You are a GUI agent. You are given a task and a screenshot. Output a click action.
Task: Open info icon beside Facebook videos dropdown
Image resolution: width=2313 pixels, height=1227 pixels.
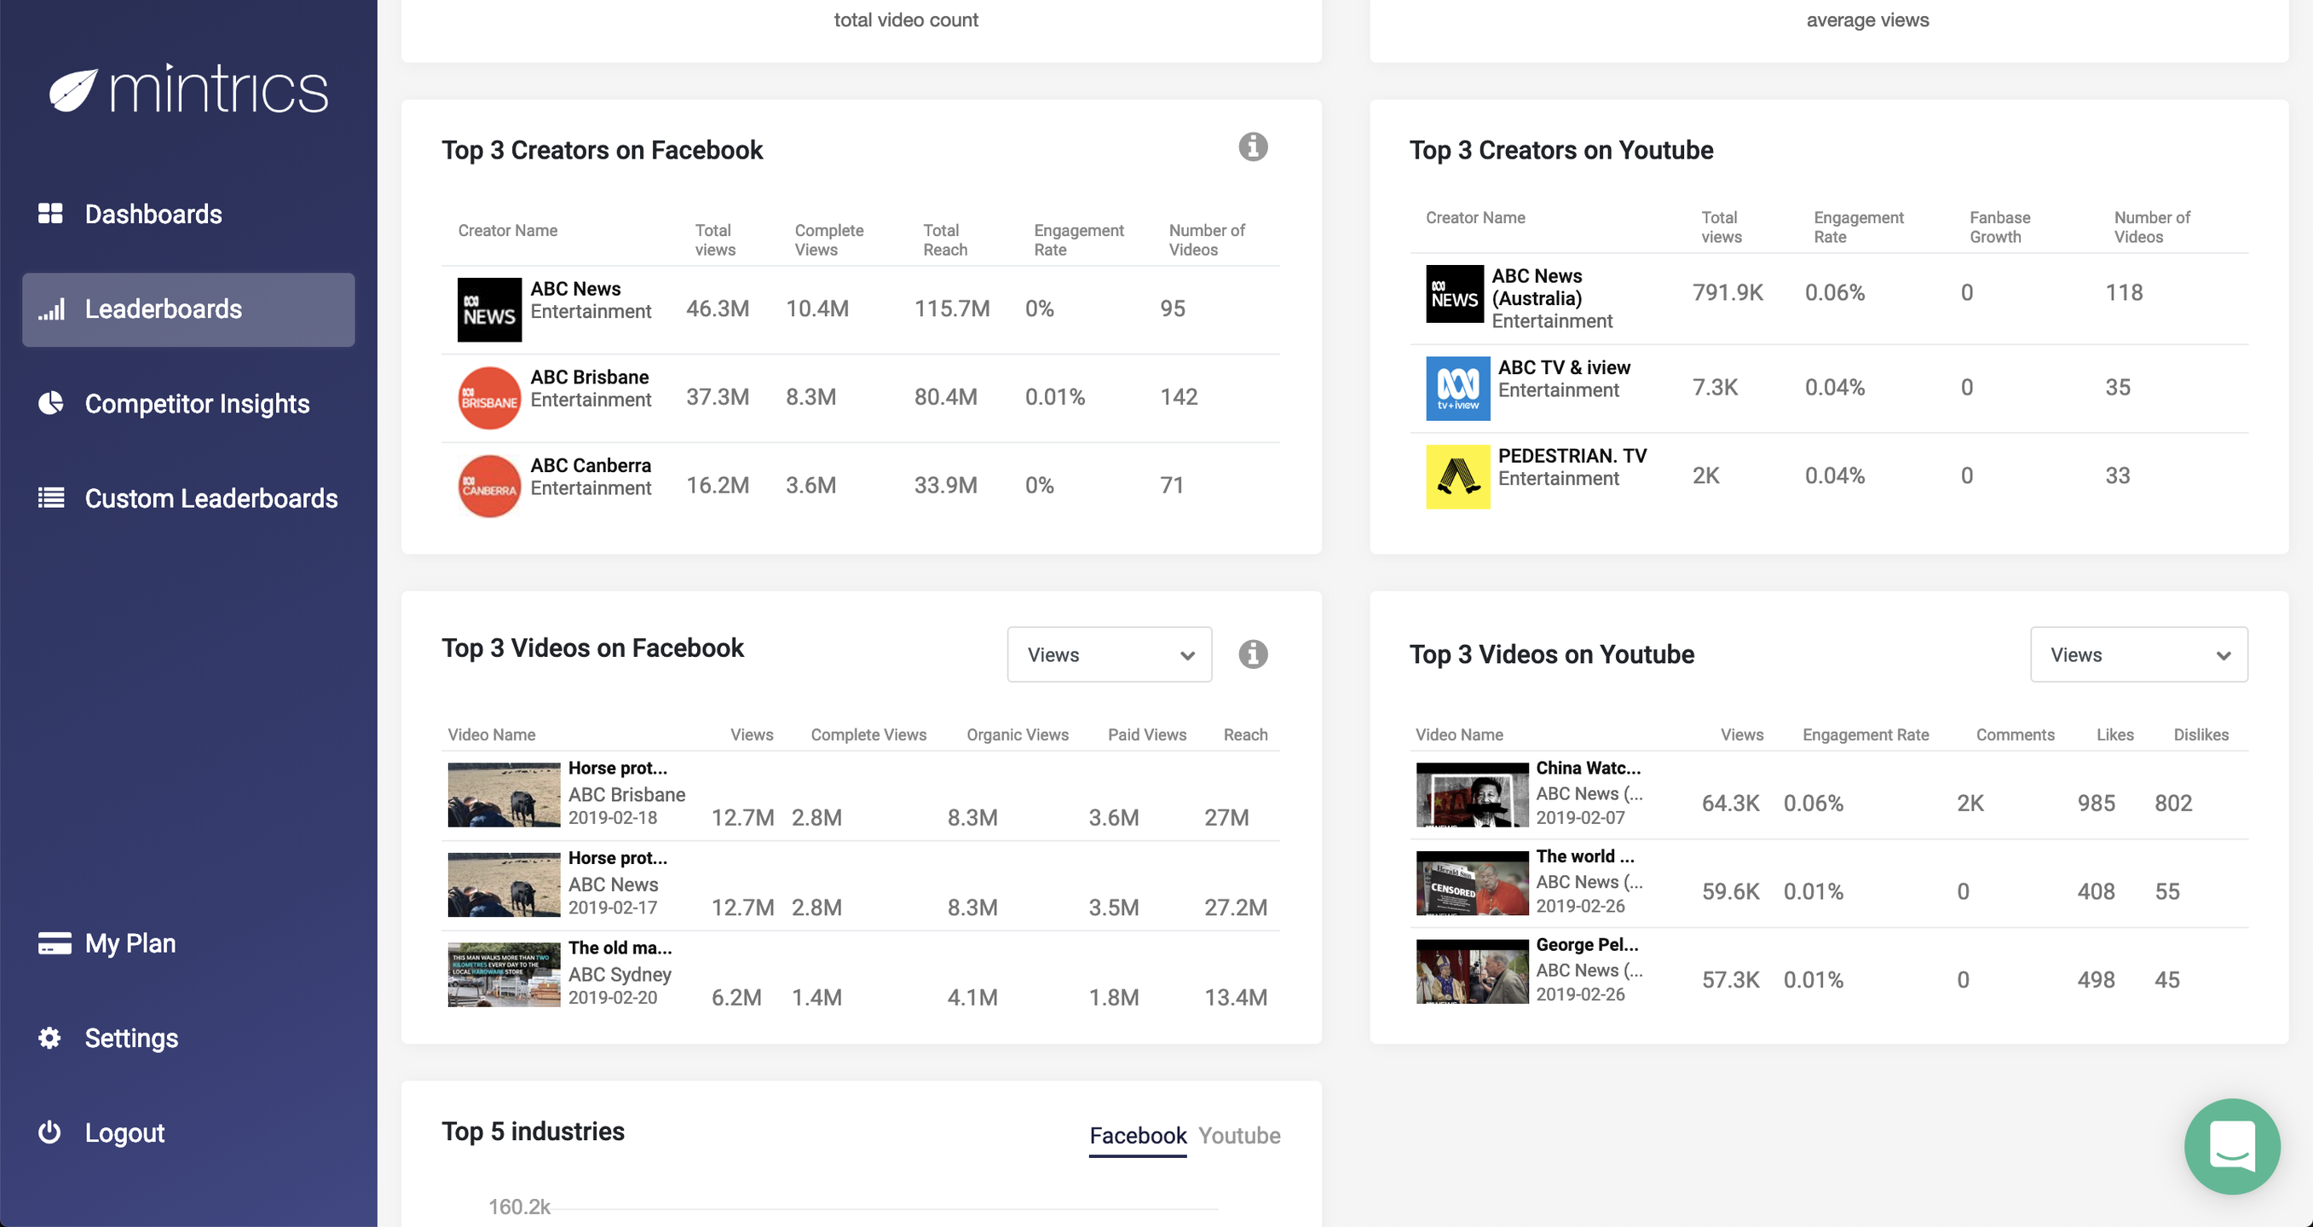coord(1253,654)
